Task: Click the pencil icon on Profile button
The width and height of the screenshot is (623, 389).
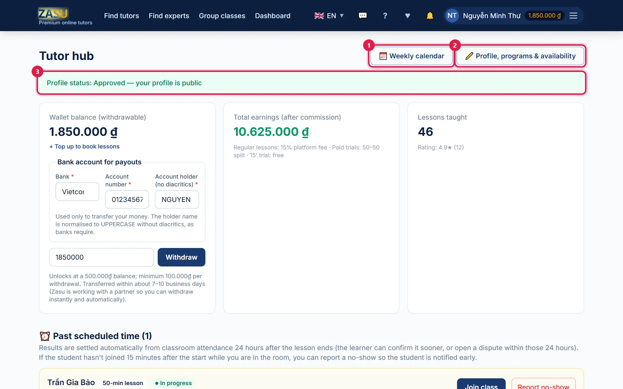Action: coord(469,56)
